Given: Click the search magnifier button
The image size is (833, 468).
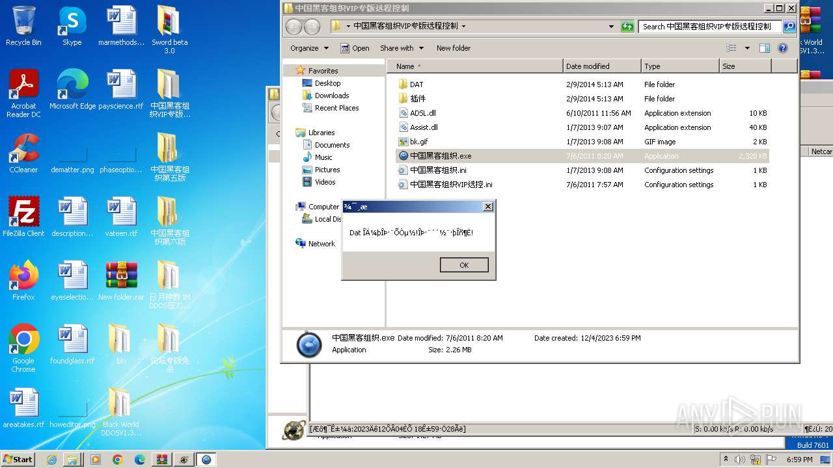Looking at the screenshot, I should (x=789, y=27).
